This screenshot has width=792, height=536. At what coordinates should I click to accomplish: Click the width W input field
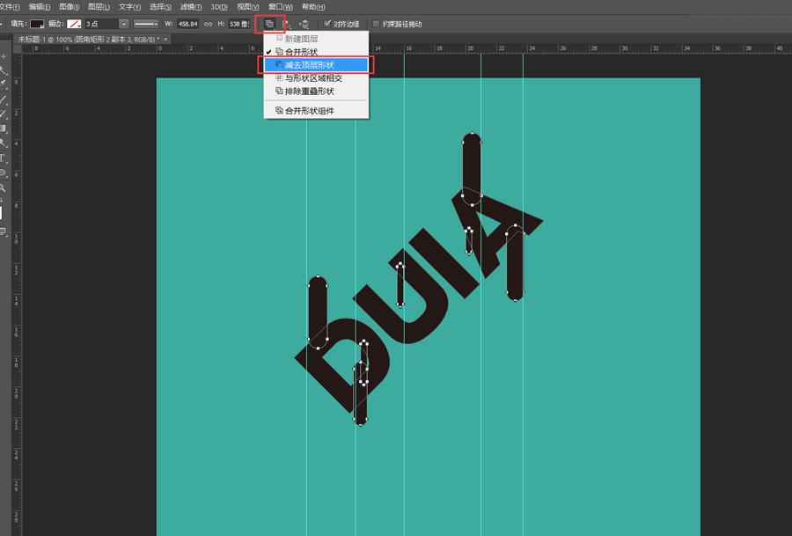pos(187,24)
